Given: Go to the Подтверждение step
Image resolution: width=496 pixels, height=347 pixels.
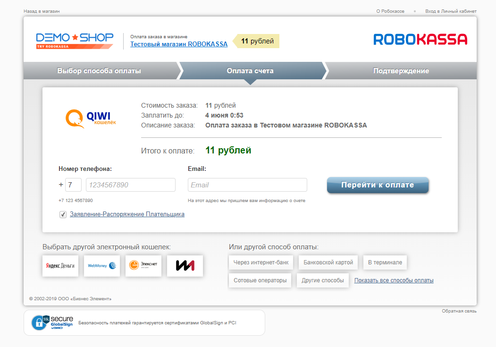Looking at the screenshot, I should (x=401, y=71).
